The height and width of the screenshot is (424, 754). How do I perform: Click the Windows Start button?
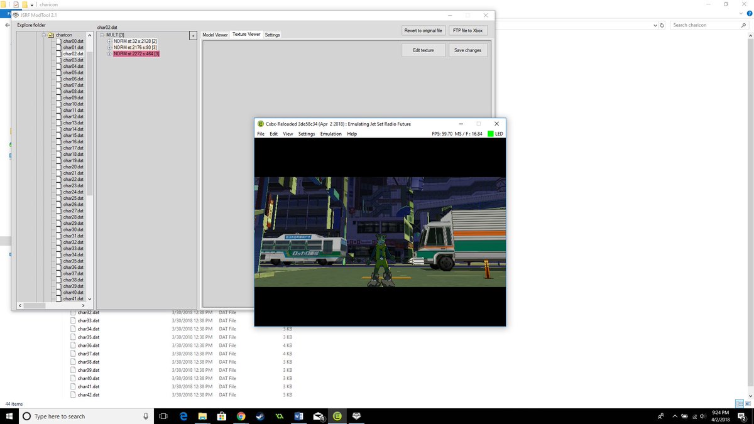coord(9,416)
